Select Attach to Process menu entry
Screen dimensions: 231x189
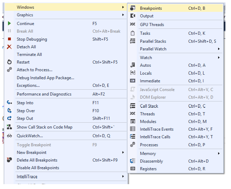[34, 70]
